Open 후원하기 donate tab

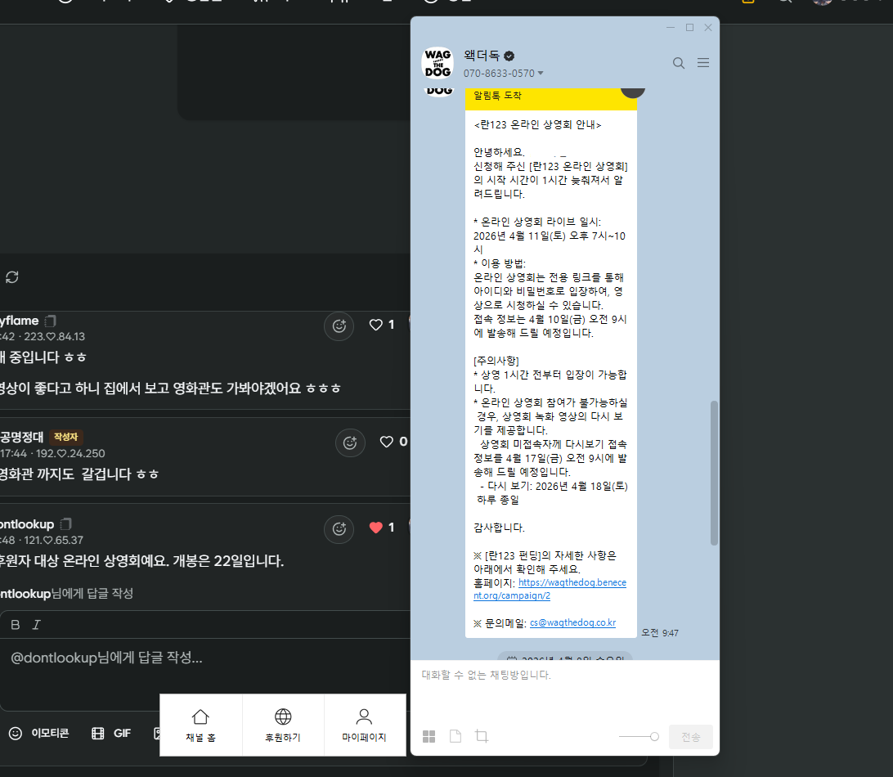click(283, 725)
